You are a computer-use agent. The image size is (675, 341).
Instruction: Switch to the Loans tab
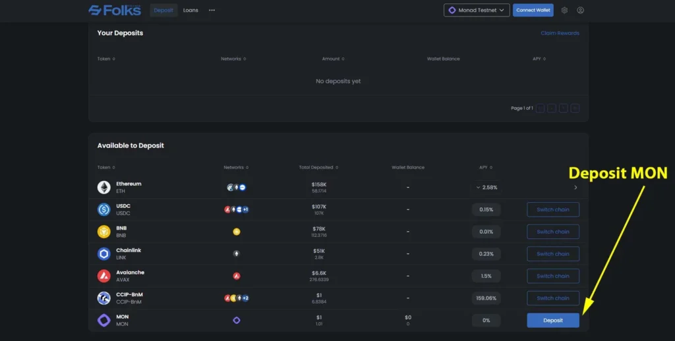[191, 10]
